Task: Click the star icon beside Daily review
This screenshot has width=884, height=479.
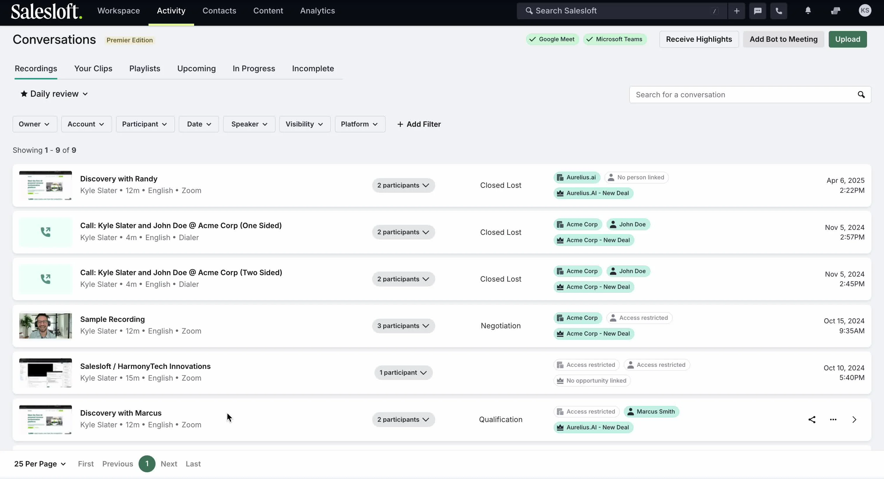Action: pyautogui.click(x=24, y=93)
